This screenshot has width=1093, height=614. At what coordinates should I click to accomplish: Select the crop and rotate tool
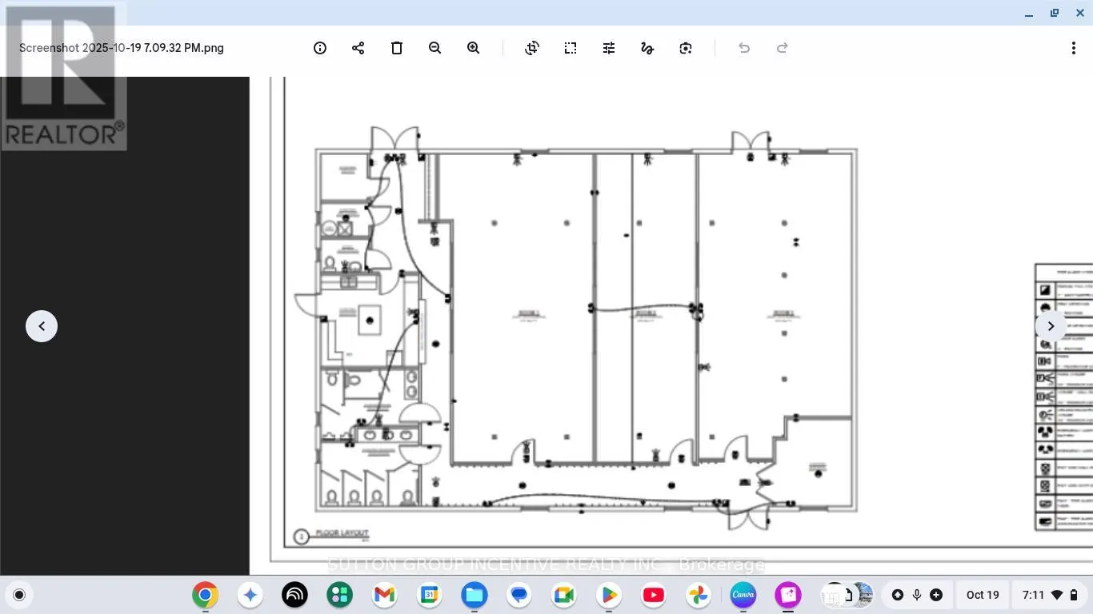click(532, 48)
